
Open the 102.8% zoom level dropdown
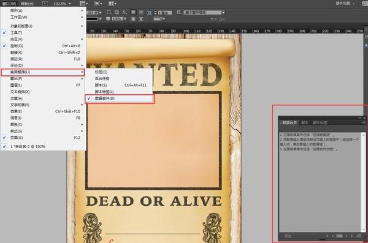[x=62, y=4]
